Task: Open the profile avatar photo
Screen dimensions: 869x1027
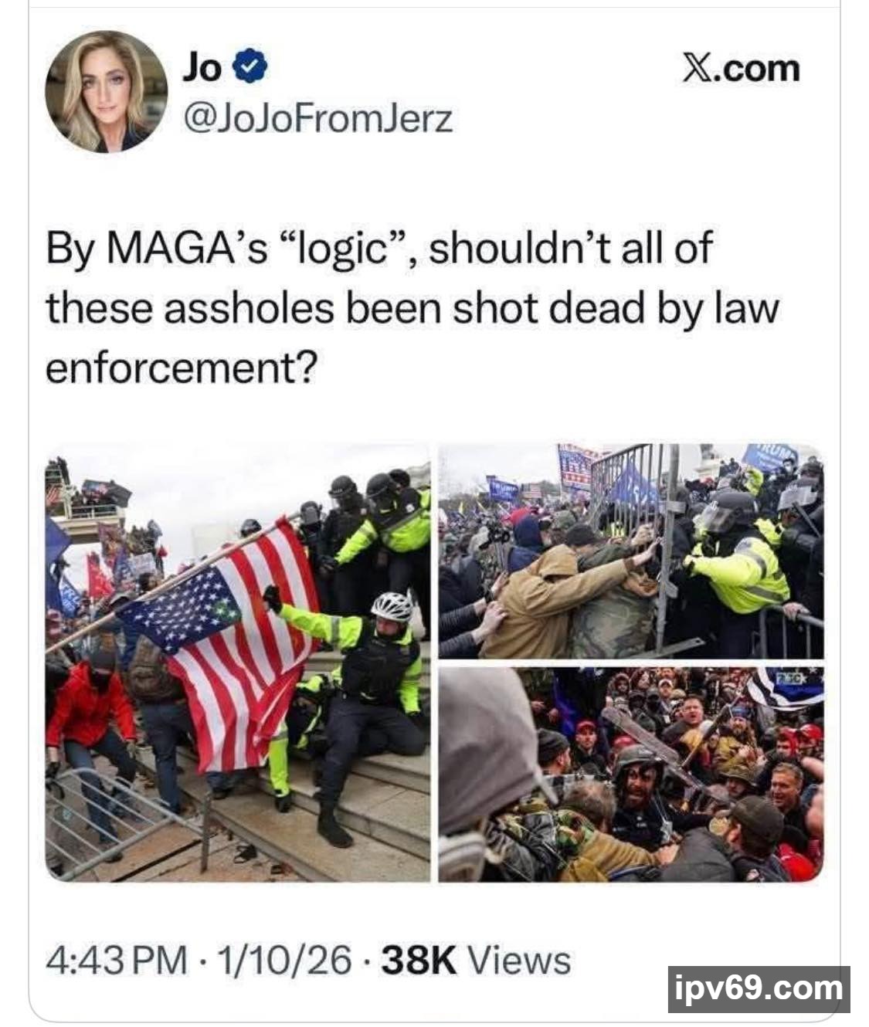Action: pyautogui.click(x=106, y=92)
